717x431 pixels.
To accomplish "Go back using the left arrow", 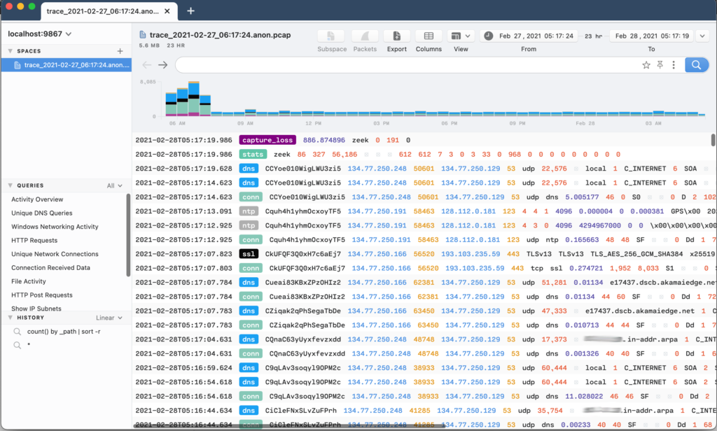I will click(146, 65).
